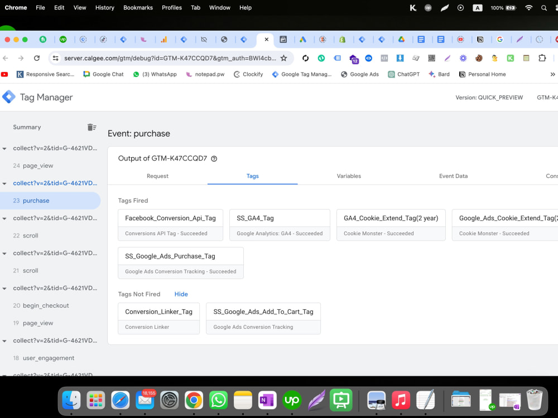Screen dimensions: 558x418
Task: Collapse the event group containing purchase
Action: [x=5, y=183]
